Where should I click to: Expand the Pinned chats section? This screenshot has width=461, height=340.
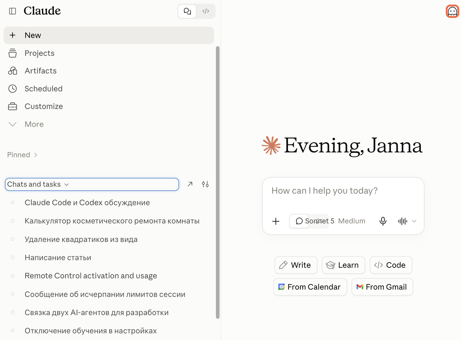pos(23,155)
